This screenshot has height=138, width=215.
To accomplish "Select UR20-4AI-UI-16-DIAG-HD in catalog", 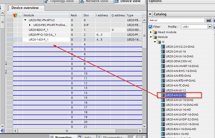I will click(x=182, y=105).
